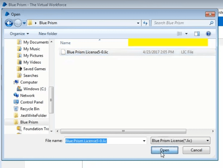
Task: Click the Forward navigation arrow button
Action: pos(18,23)
